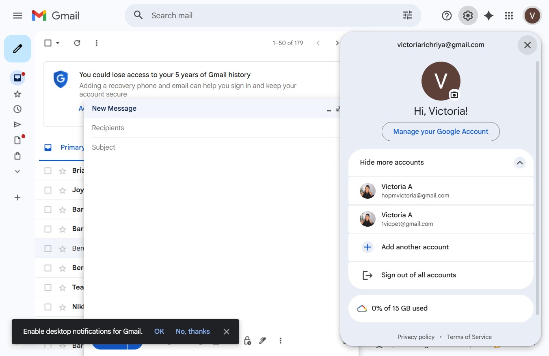Open more compose options menu
The height and width of the screenshot is (356, 549).
(x=280, y=341)
